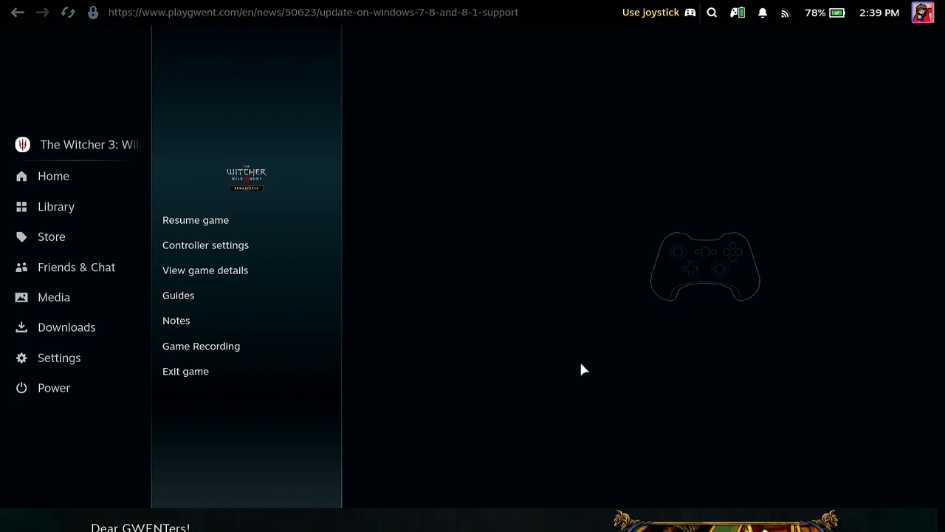Screen dimensions: 945x532
Task: Open Game Recording option
Action: [201, 347]
